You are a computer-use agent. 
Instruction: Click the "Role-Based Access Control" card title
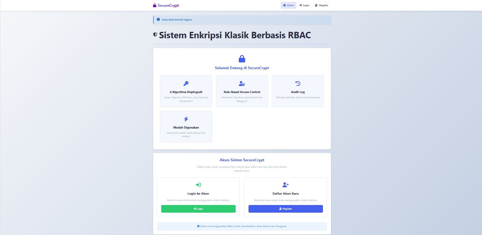pos(242,92)
